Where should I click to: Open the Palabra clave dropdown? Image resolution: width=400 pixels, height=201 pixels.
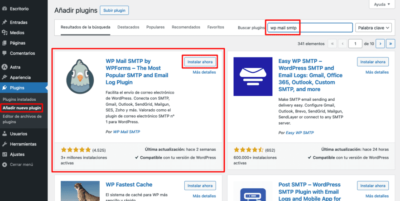pos(373,28)
